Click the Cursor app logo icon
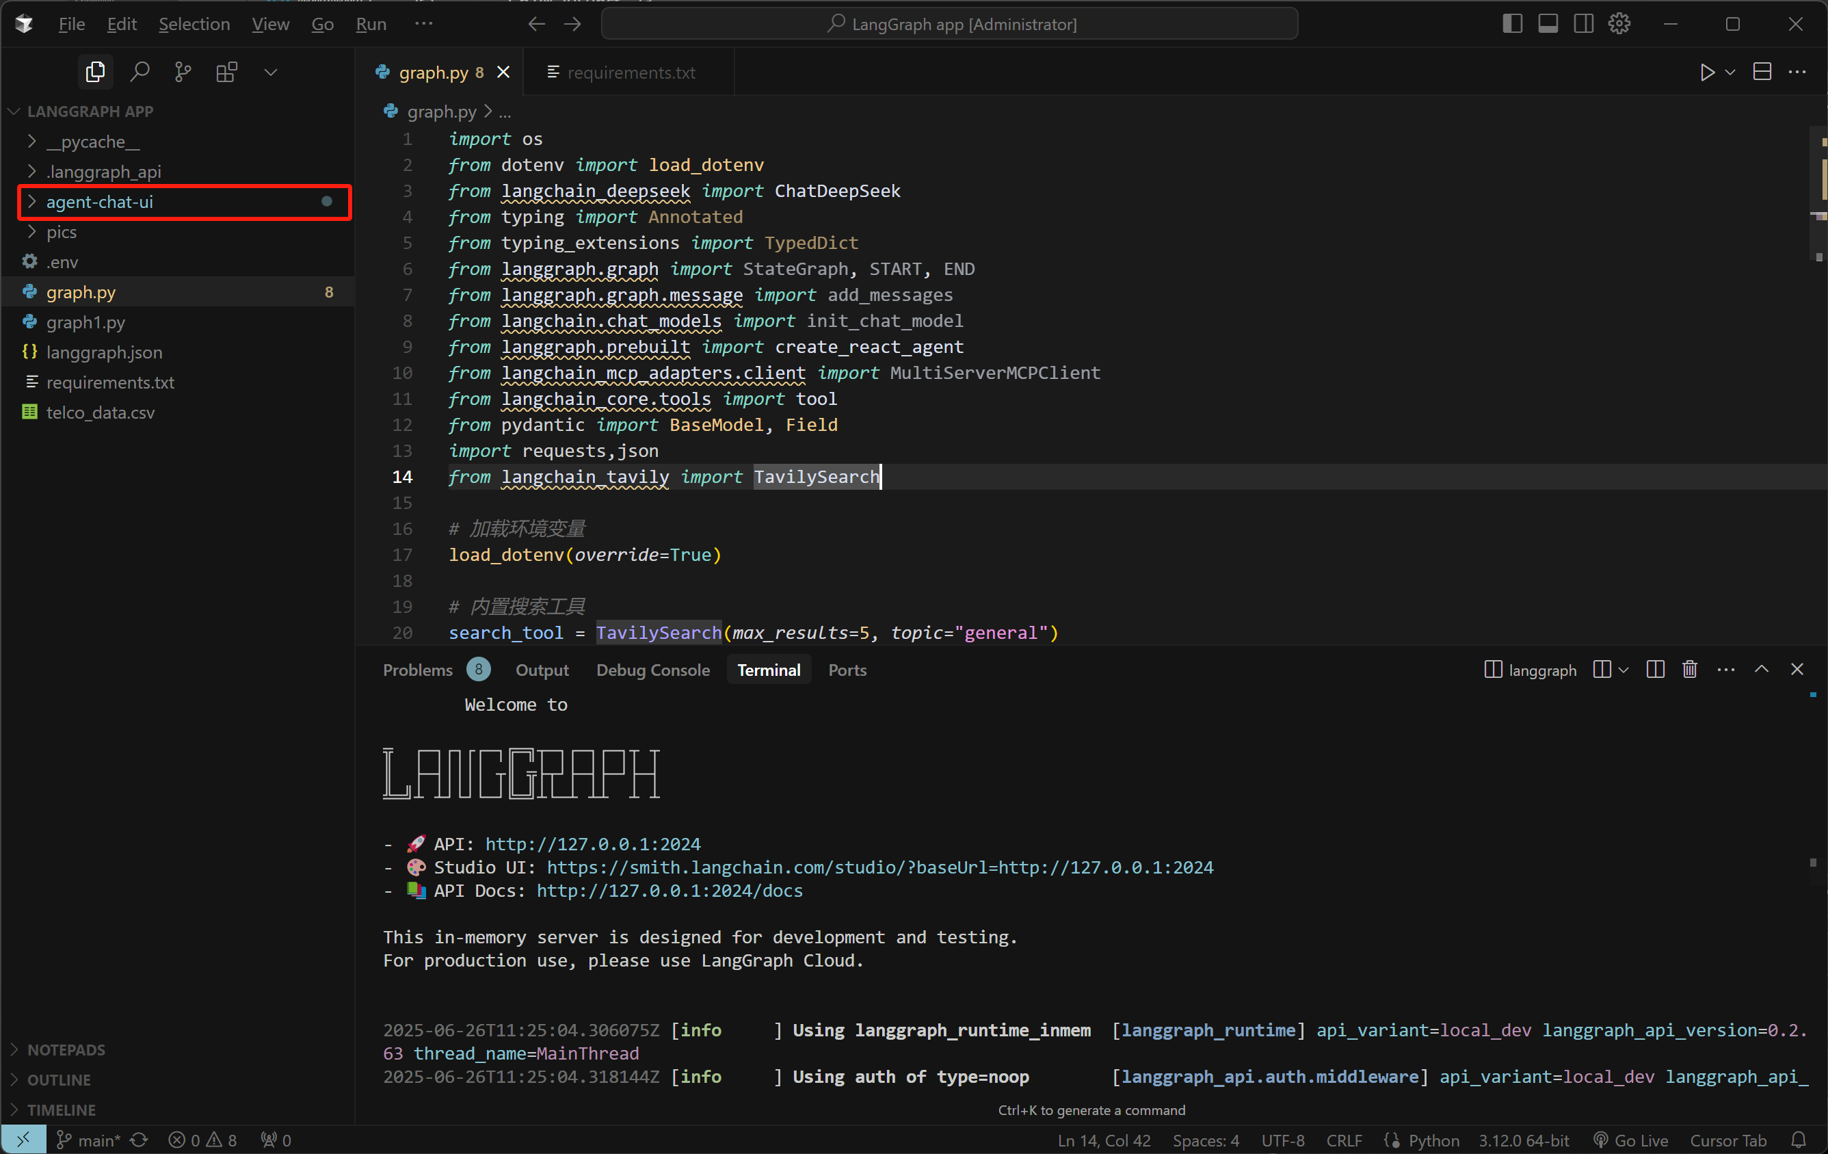 tap(23, 23)
